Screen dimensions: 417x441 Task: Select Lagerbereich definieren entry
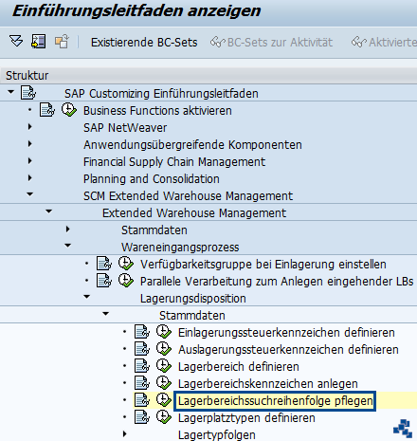point(239,367)
